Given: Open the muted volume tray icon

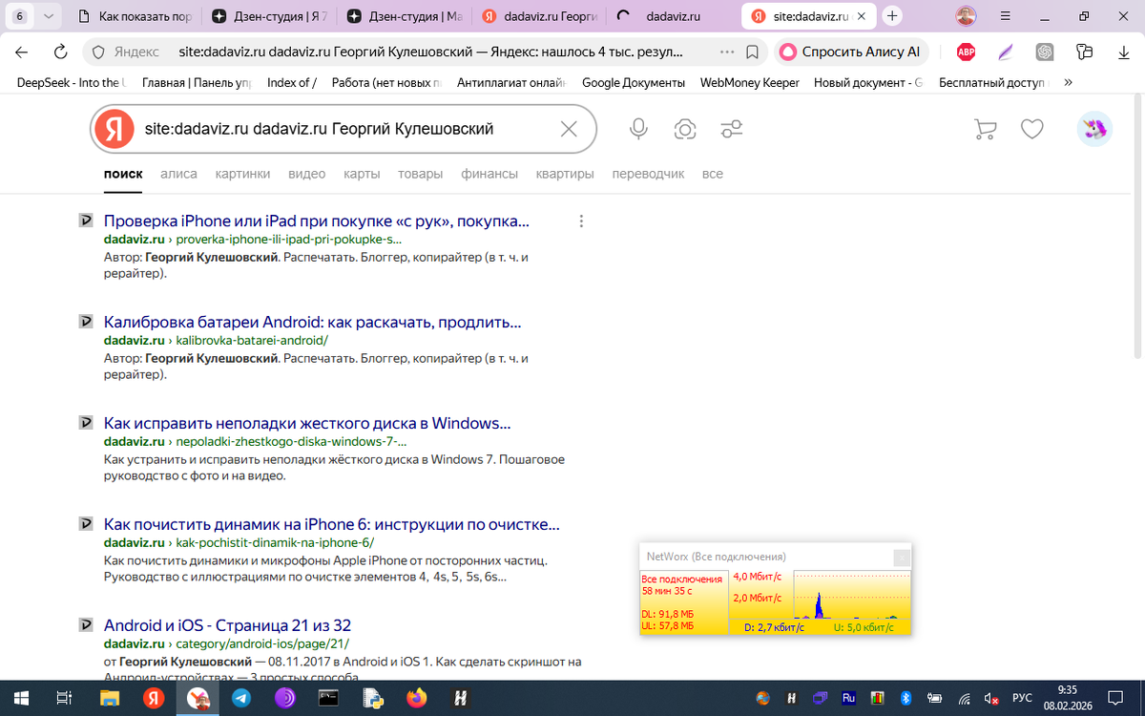Looking at the screenshot, I should [x=992, y=698].
